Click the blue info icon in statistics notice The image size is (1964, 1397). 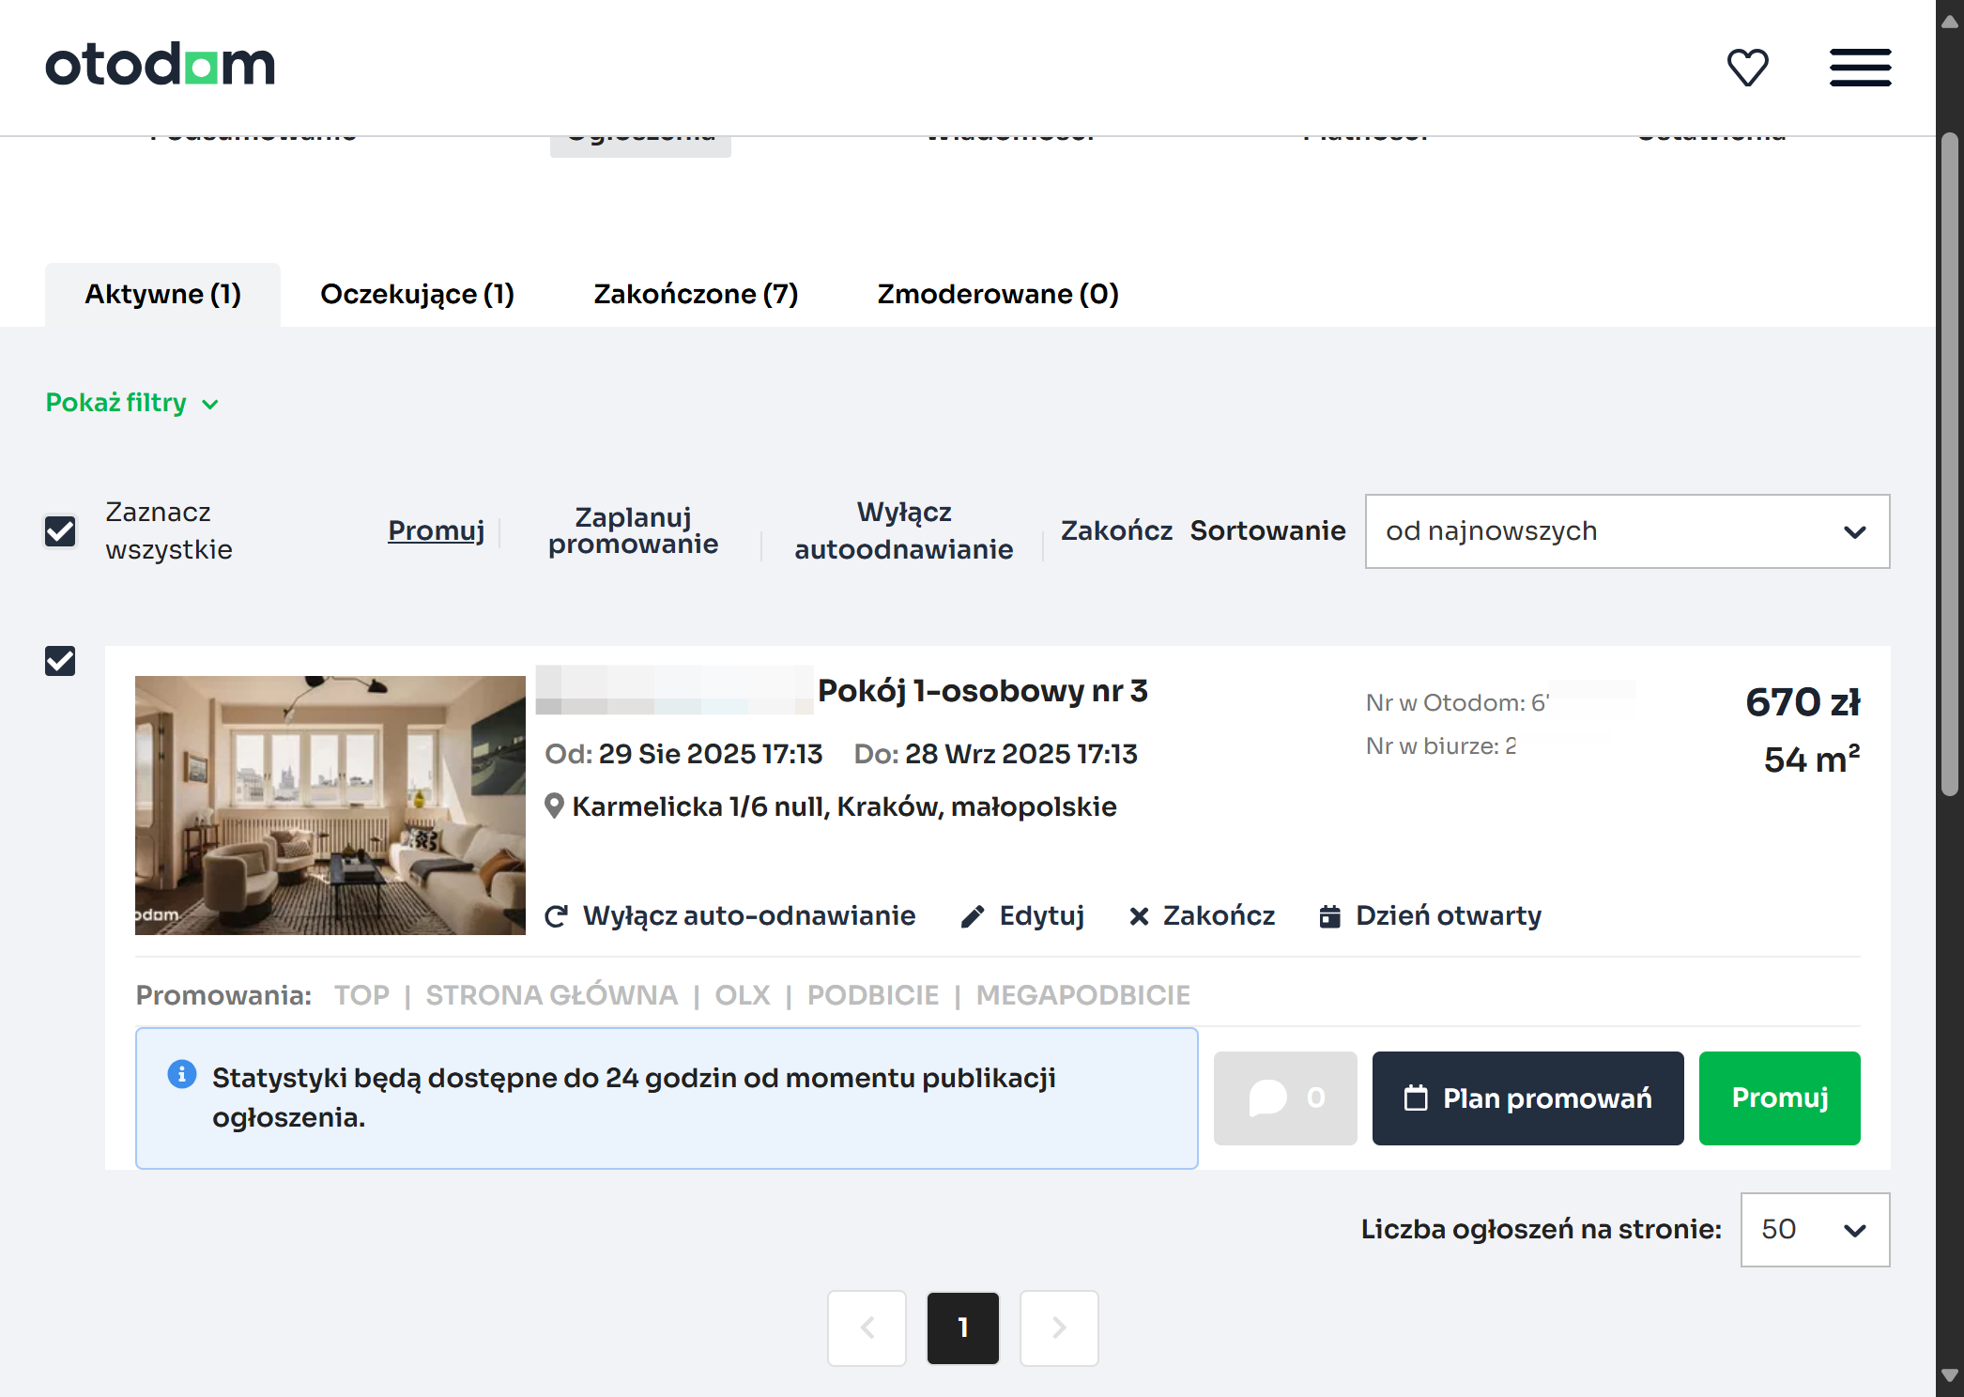point(182,1074)
